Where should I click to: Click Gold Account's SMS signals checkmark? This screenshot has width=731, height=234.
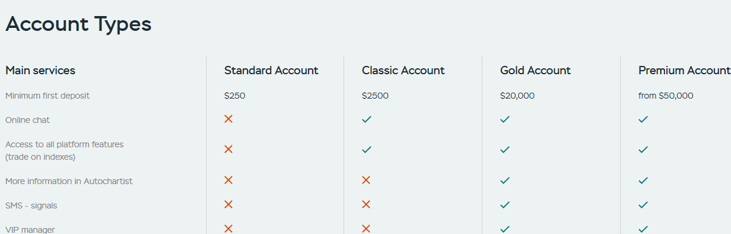pos(505,205)
